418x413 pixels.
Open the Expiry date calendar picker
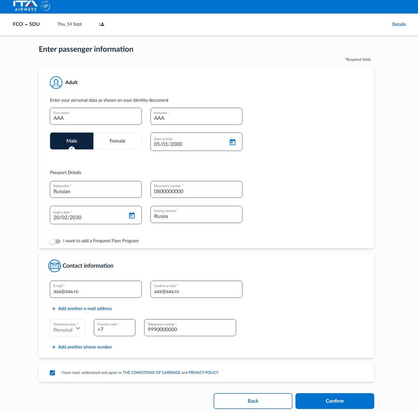132,215
